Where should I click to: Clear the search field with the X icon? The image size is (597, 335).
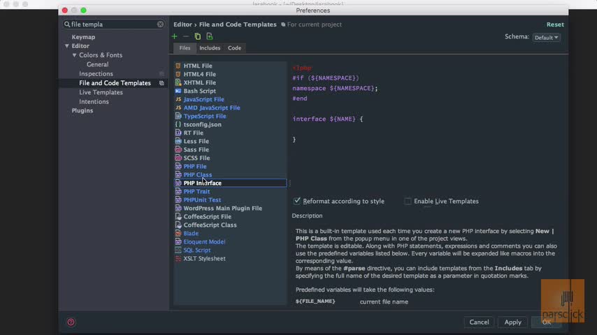(x=160, y=24)
